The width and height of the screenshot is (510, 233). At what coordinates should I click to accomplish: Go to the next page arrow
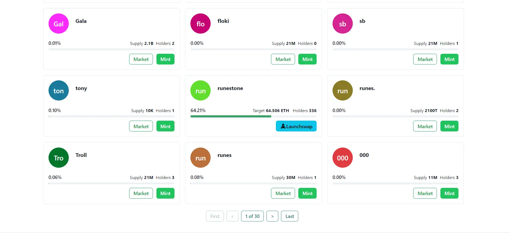click(272, 216)
